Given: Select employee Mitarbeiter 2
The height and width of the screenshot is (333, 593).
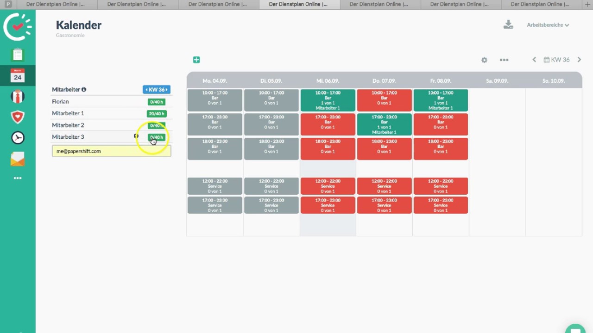Looking at the screenshot, I should point(68,125).
